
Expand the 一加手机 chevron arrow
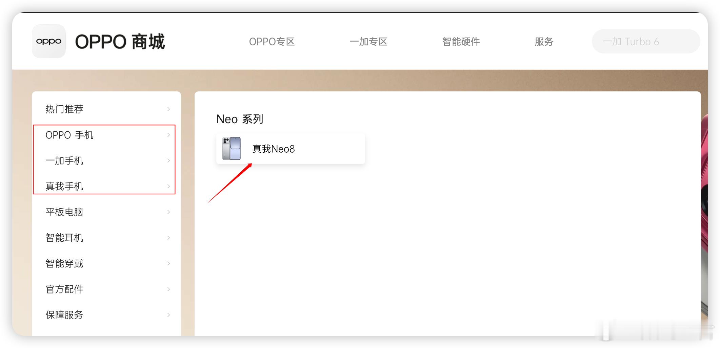168,160
